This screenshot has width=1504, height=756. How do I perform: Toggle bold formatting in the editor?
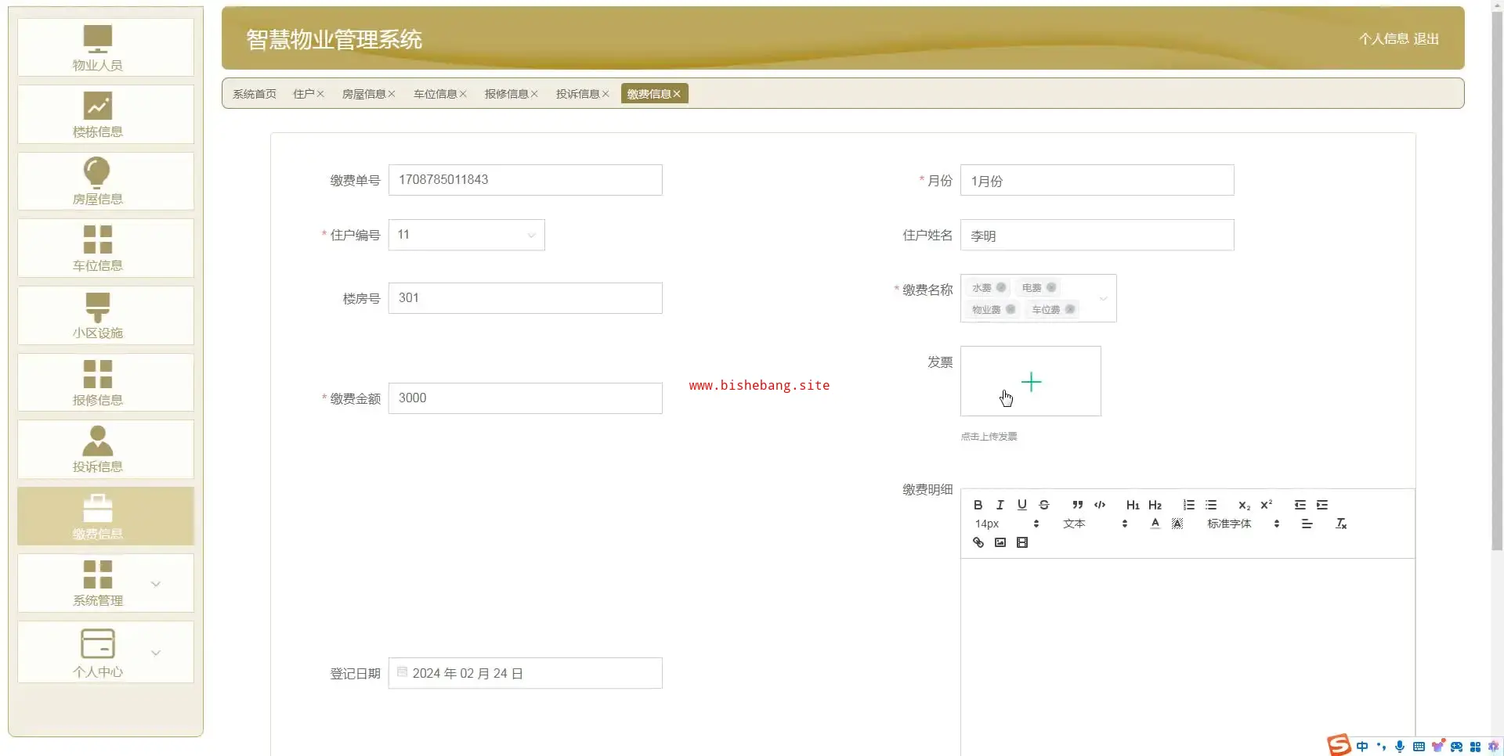click(x=978, y=505)
